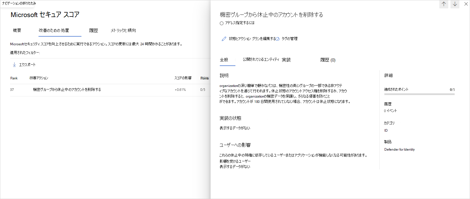Sort by the スコアの影響 column header
This screenshot has height=199, width=470.
(x=183, y=78)
